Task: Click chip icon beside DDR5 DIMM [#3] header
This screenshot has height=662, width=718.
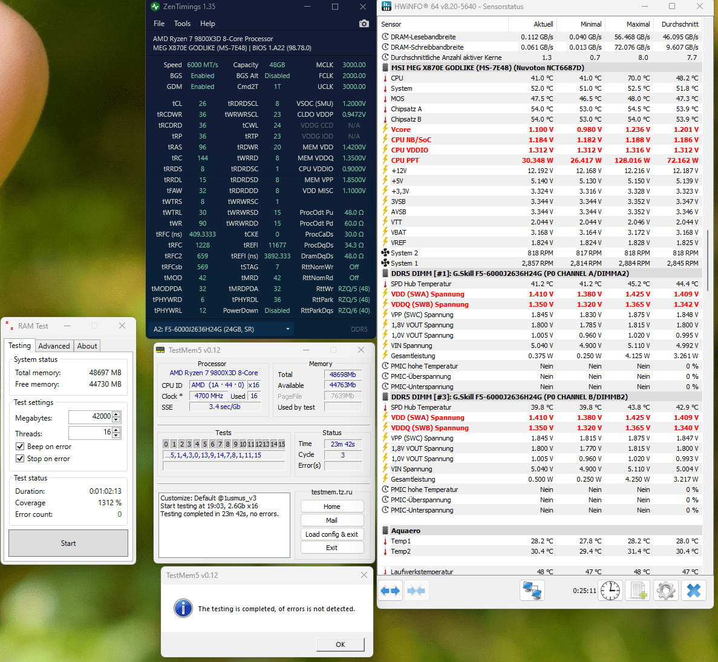Action: pos(385,397)
